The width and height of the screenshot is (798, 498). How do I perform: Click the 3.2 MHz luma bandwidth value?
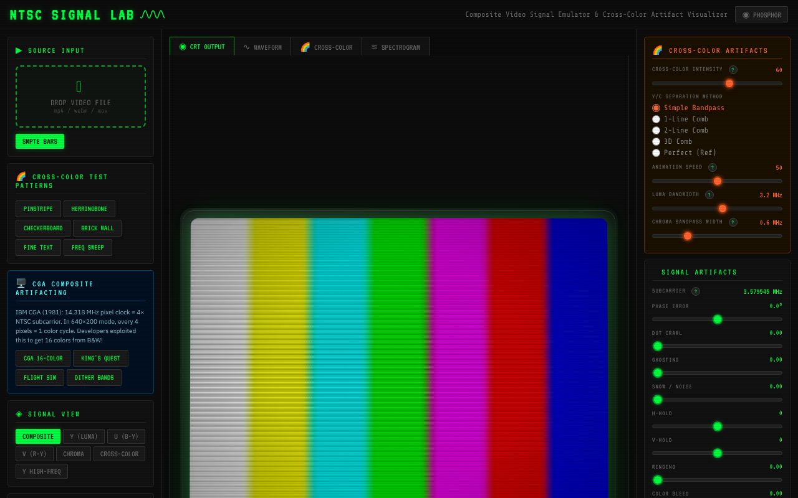(771, 195)
